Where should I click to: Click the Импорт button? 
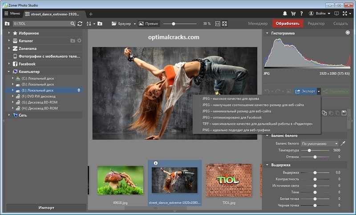pyautogui.click(x=46, y=207)
